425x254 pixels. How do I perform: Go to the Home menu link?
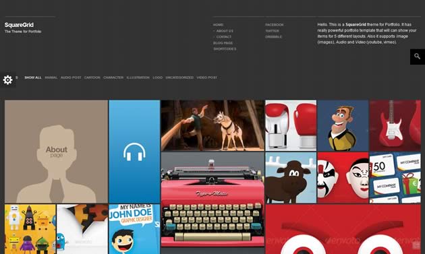pyautogui.click(x=218, y=25)
